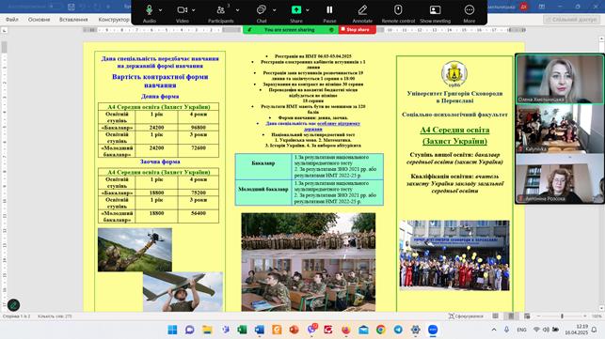Viewport: 605px width, 339px height.
Task: Expand Video options arrow in Zoom toolbar
Action: click(193, 10)
